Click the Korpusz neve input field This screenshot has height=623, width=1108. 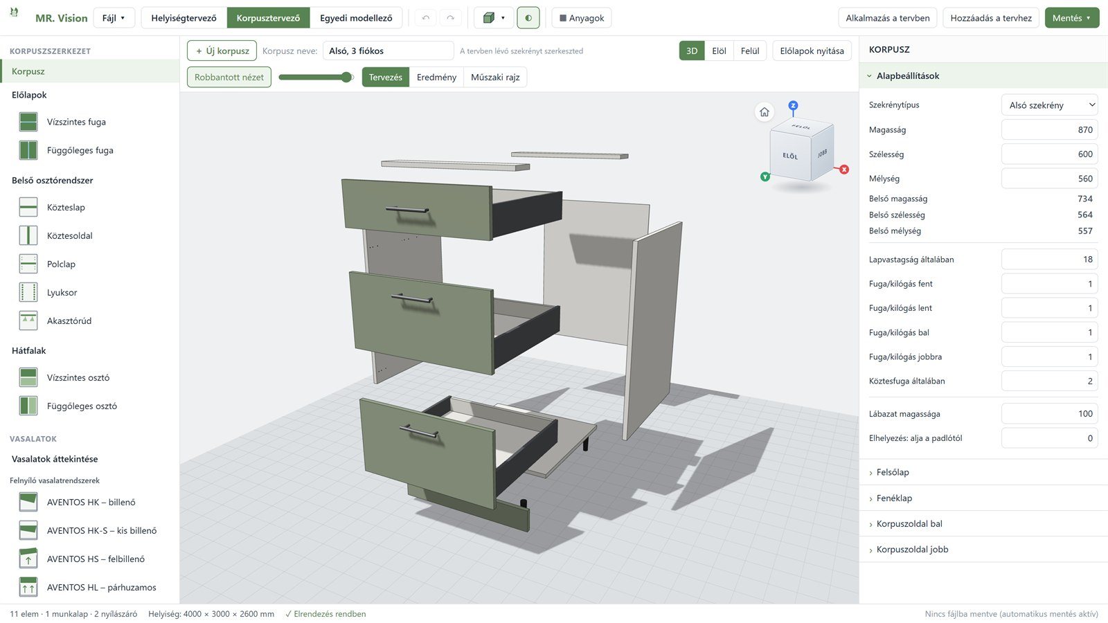pos(388,51)
